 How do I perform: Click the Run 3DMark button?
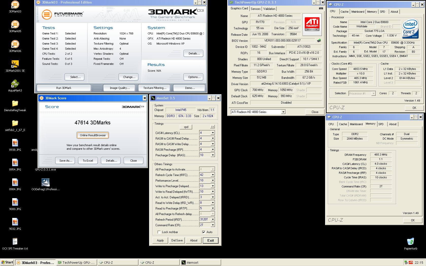pyautogui.click(x=64, y=88)
